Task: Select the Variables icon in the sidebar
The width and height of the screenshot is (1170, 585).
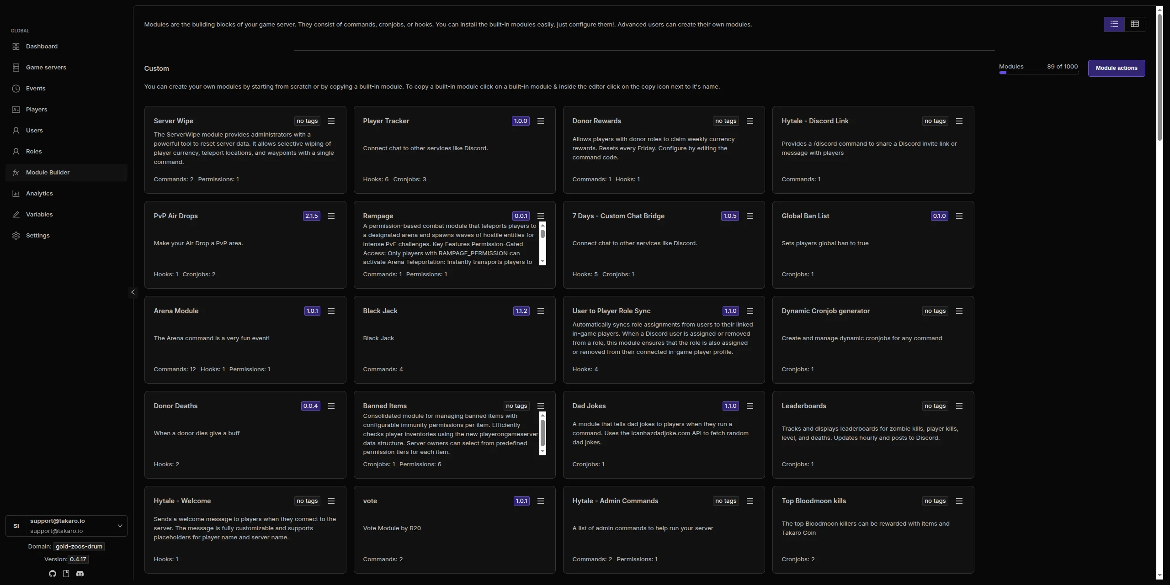Action: (16, 214)
